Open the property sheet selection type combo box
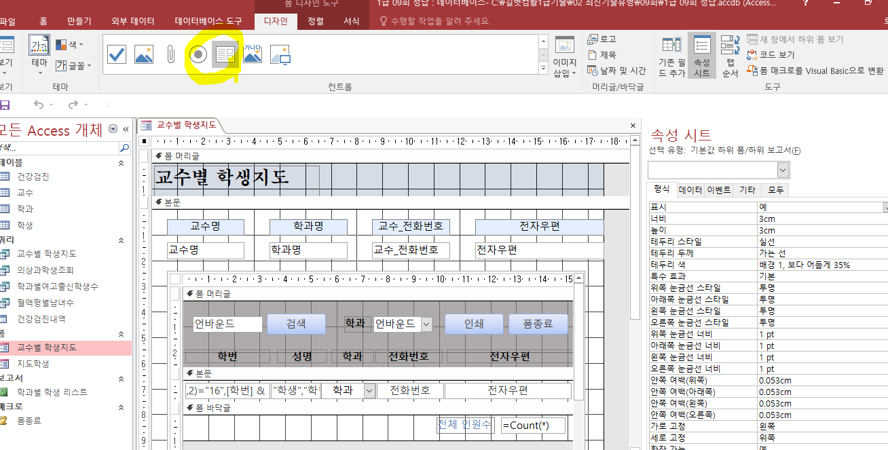This screenshot has width=888, height=450. [x=718, y=170]
